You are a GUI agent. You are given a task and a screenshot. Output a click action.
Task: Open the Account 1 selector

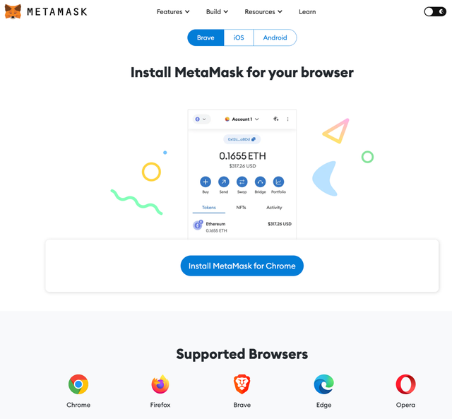(242, 119)
